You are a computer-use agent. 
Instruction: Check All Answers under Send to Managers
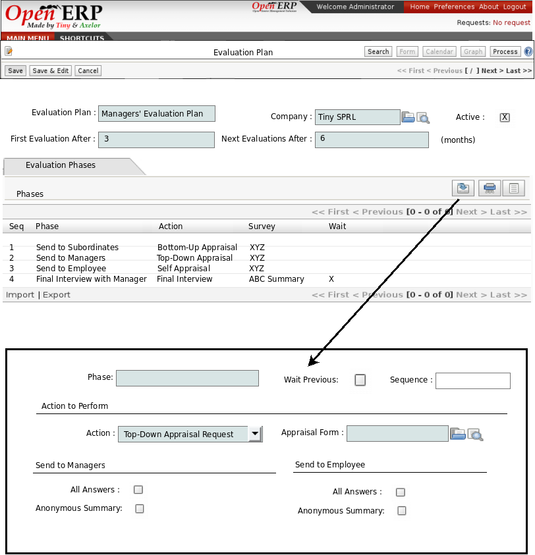(x=138, y=490)
